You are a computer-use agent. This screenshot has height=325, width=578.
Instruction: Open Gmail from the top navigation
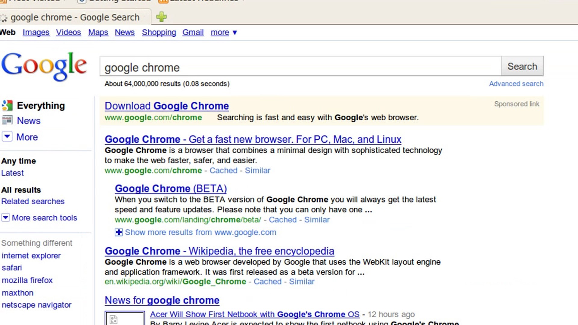(x=193, y=32)
